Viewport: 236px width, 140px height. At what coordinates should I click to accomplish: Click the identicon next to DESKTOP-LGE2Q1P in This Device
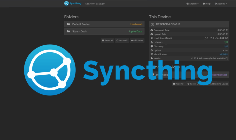[153, 24]
